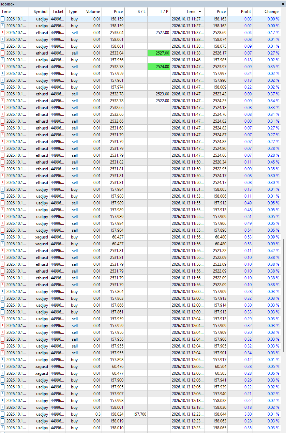Click the vertical scrollbar thumb of the trade list

[x=283, y=295]
